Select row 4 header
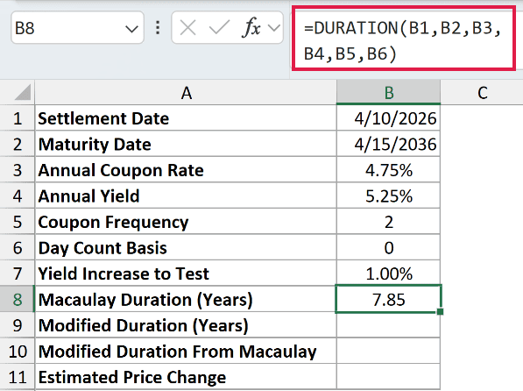This screenshot has height=391, width=523. click(18, 196)
